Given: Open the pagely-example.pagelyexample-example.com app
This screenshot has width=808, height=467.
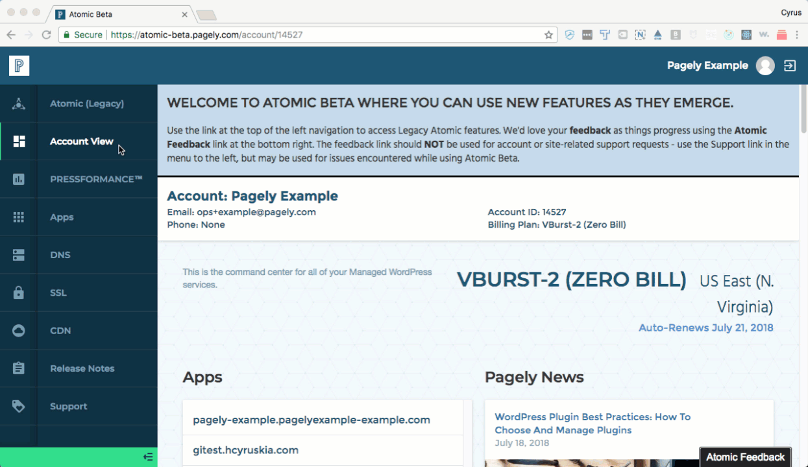Looking at the screenshot, I should coord(312,420).
